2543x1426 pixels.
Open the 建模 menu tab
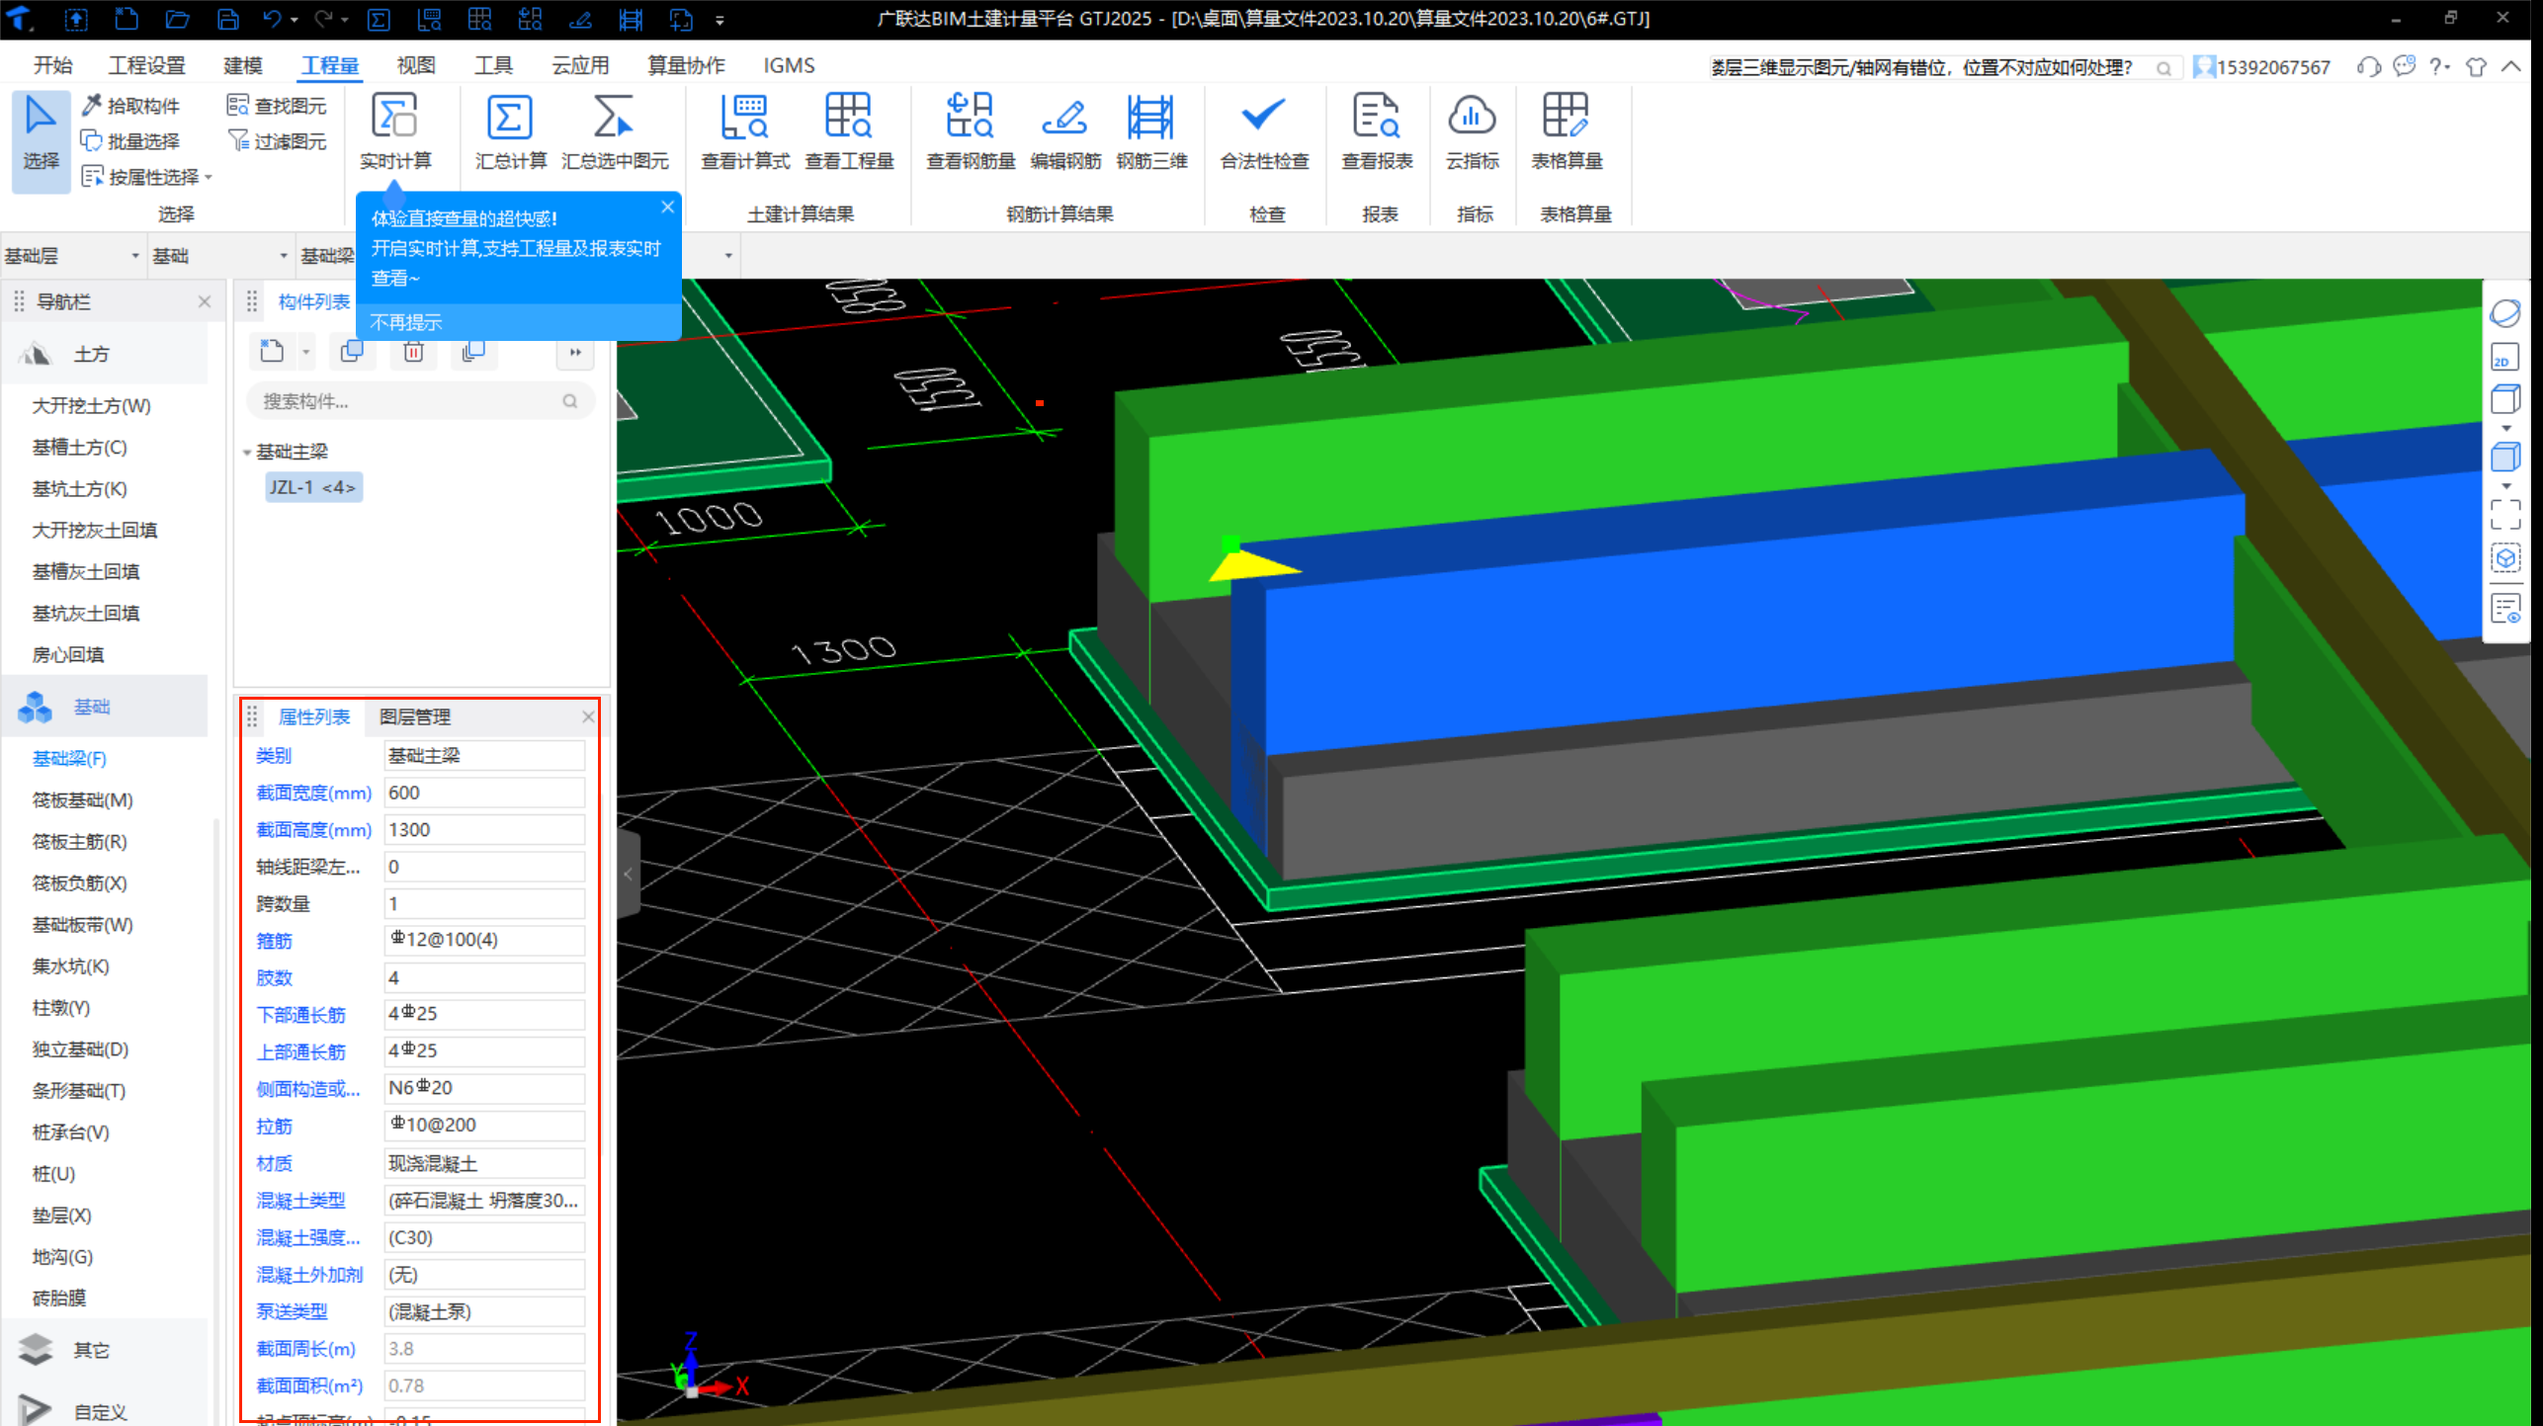243,65
